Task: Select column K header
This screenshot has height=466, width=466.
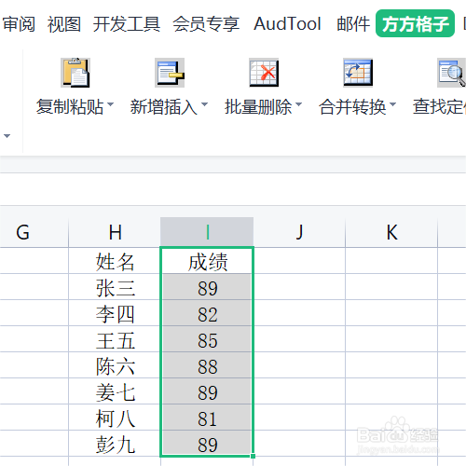Action: (391, 232)
